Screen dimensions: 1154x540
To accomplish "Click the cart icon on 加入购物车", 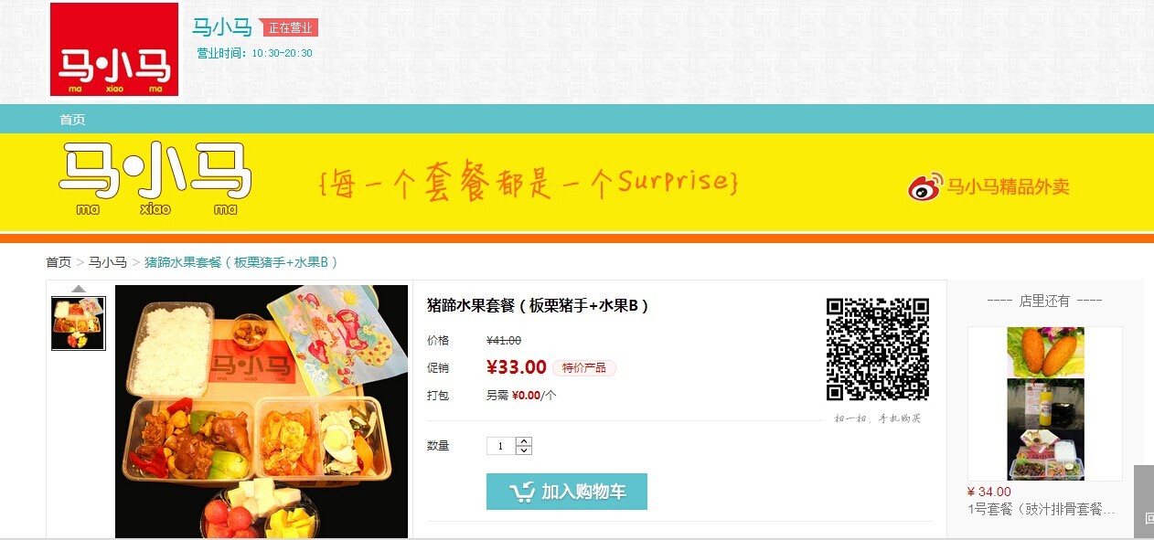I will pos(522,492).
